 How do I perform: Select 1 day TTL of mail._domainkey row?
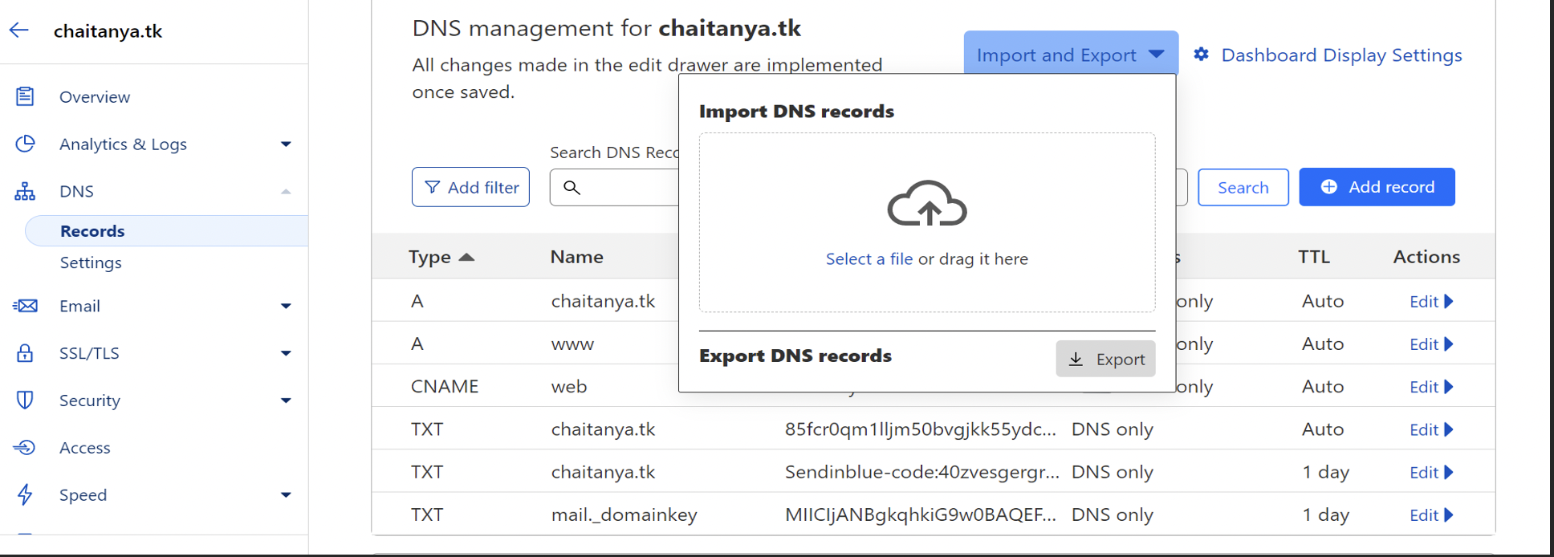(x=1325, y=514)
